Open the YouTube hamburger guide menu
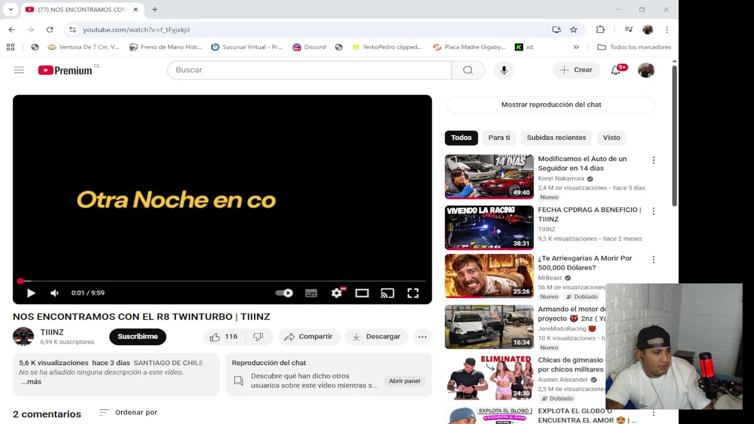This screenshot has height=424, width=754. point(19,70)
